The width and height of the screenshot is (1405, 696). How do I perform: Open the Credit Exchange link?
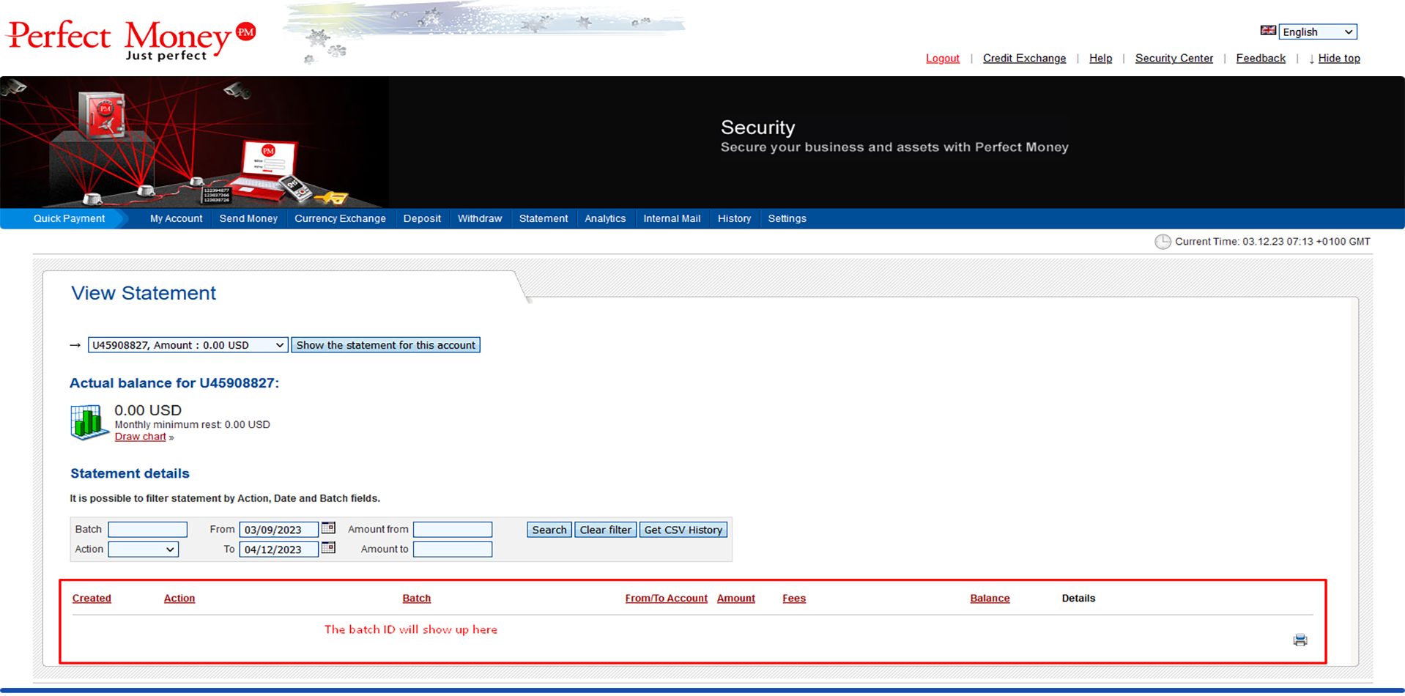tap(1024, 59)
